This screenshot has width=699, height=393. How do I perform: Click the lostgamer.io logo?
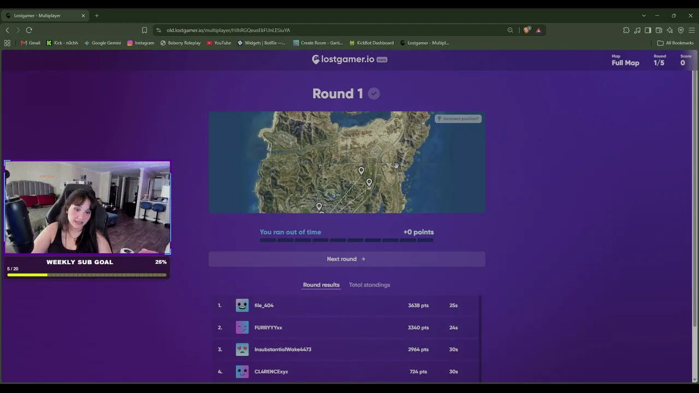(x=349, y=59)
